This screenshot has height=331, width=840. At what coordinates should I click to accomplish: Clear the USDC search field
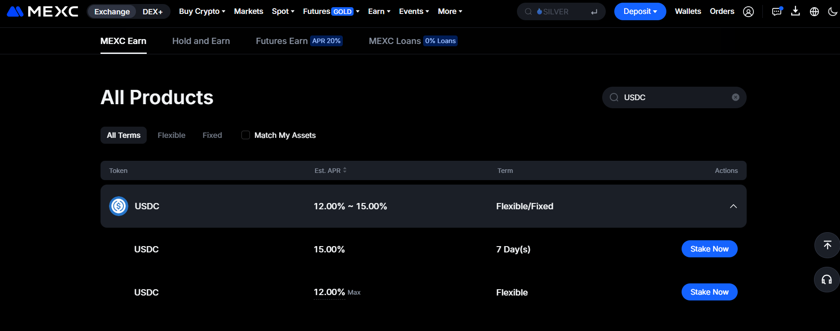[x=735, y=97]
